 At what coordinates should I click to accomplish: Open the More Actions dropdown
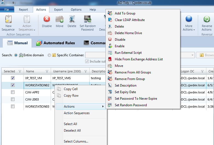[189, 23]
